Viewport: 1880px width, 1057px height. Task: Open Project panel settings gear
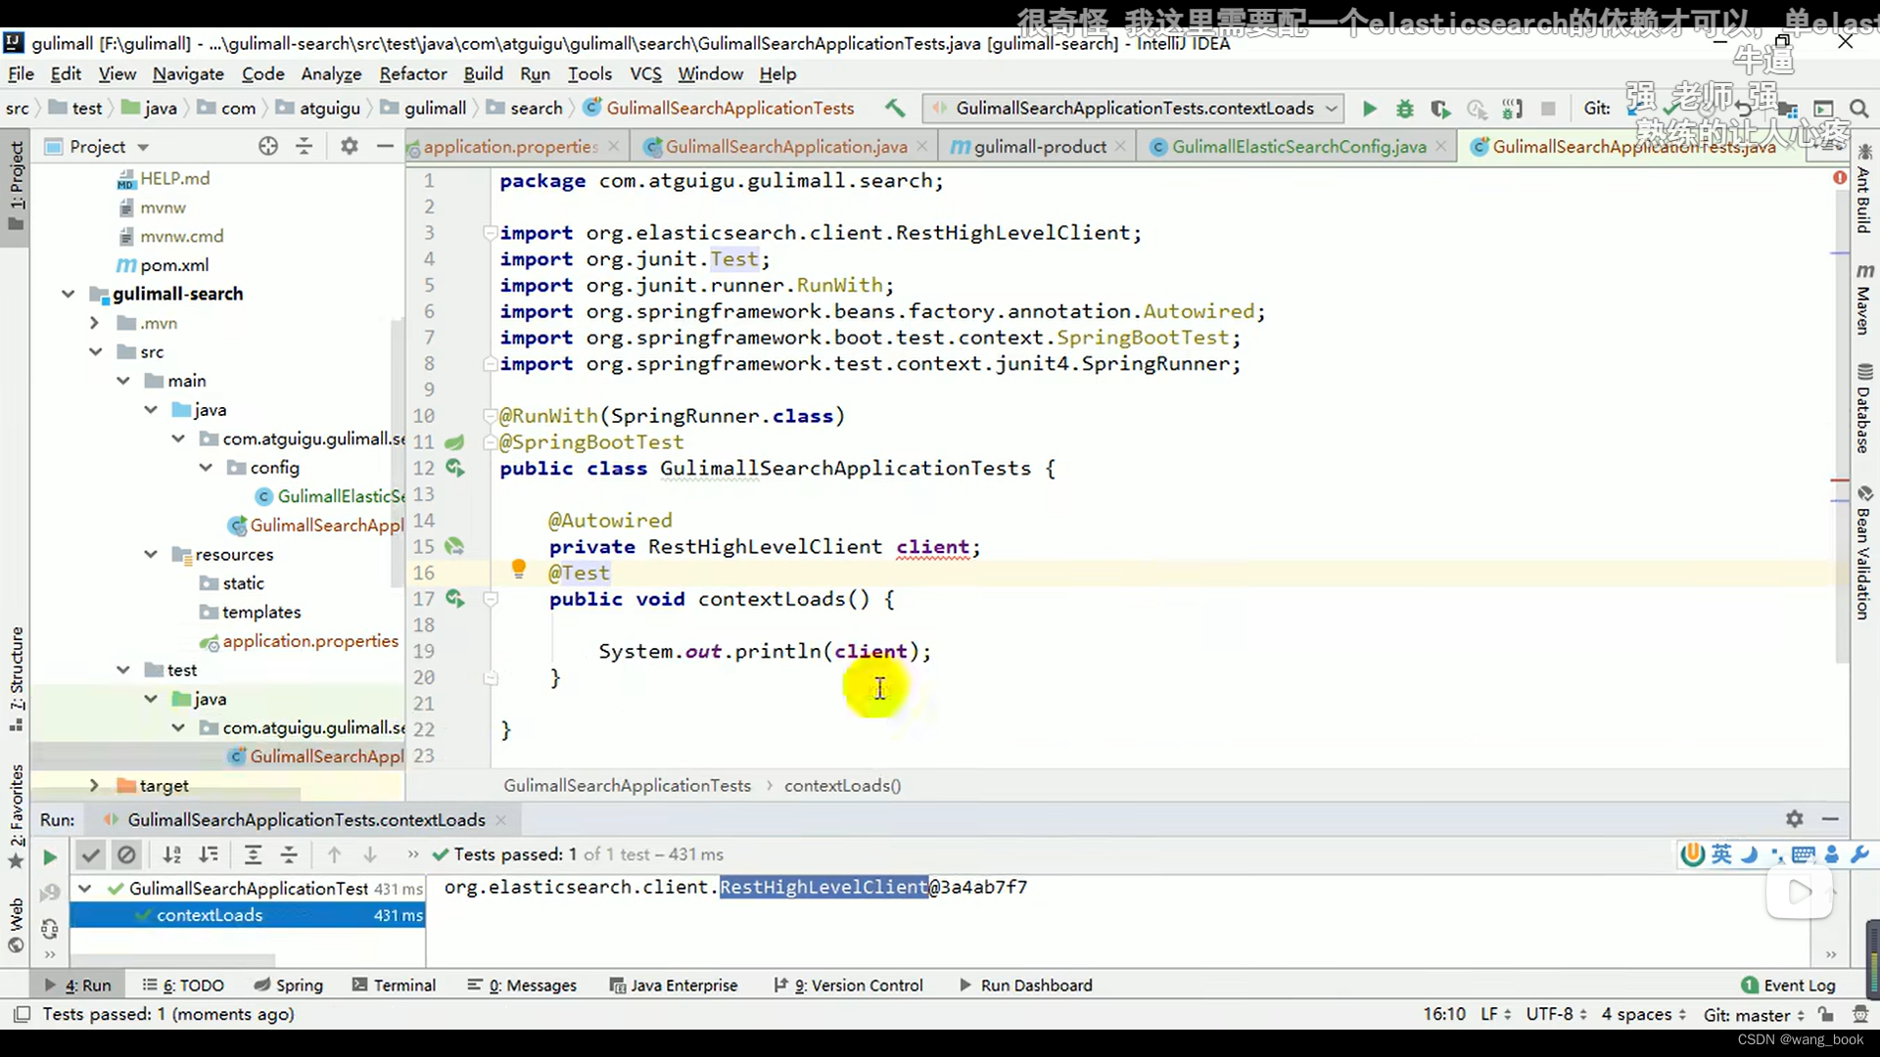click(350, 146)
